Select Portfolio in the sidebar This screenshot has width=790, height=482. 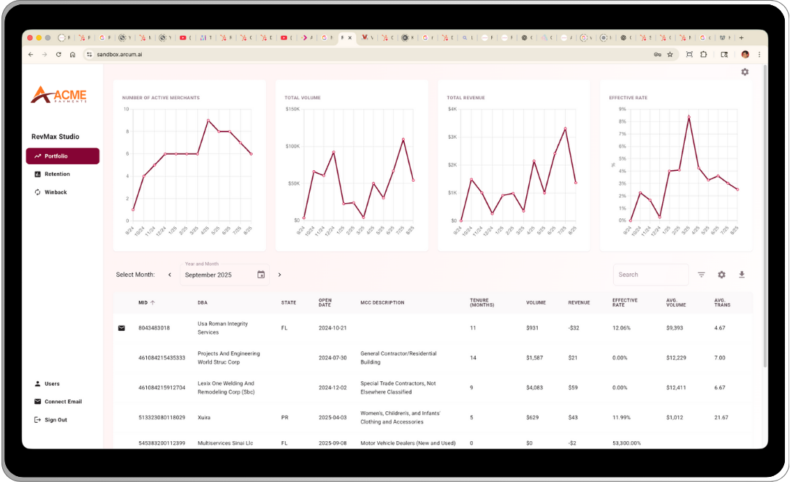click(x=63, y=156)
